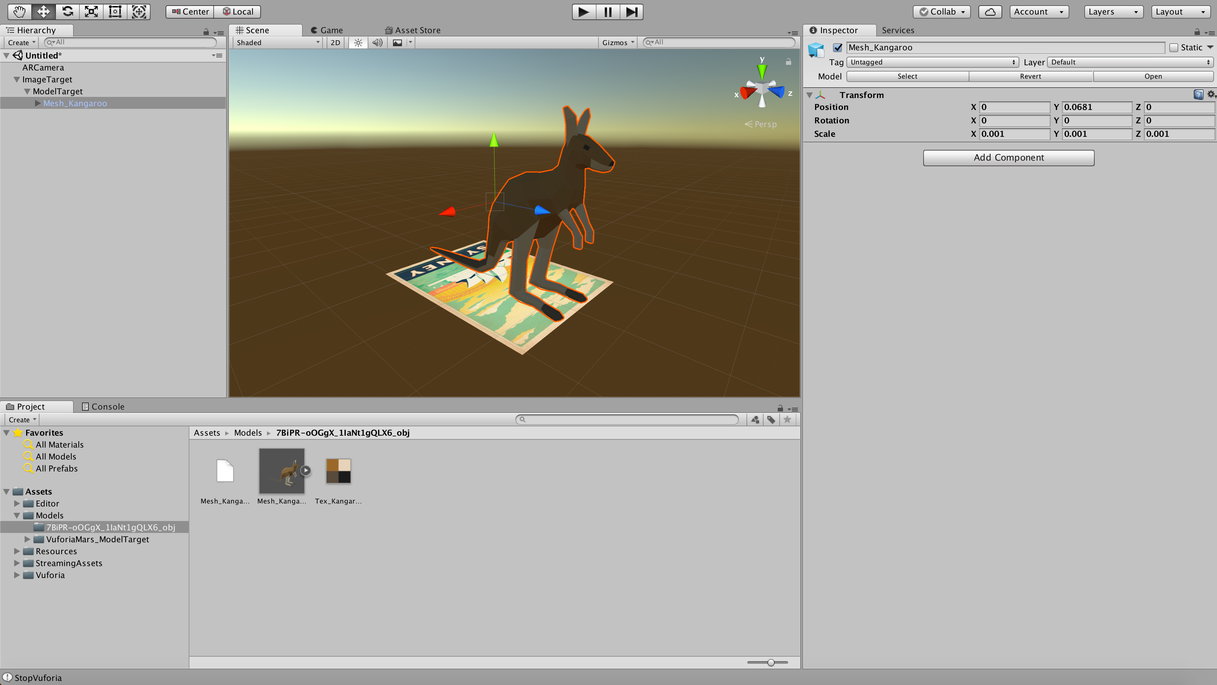1217x685 pixels.
Task: Select the Rotate tool
Action: pyautogui.click(x=67, y=11)
